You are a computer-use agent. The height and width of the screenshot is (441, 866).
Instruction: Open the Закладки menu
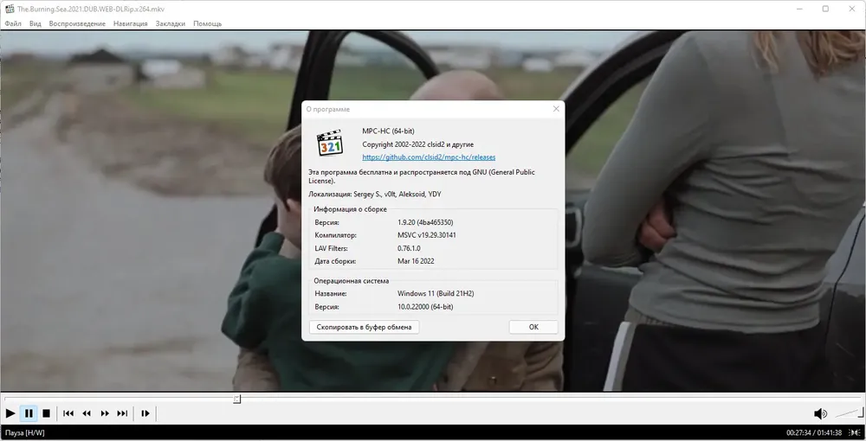point(170,23)
